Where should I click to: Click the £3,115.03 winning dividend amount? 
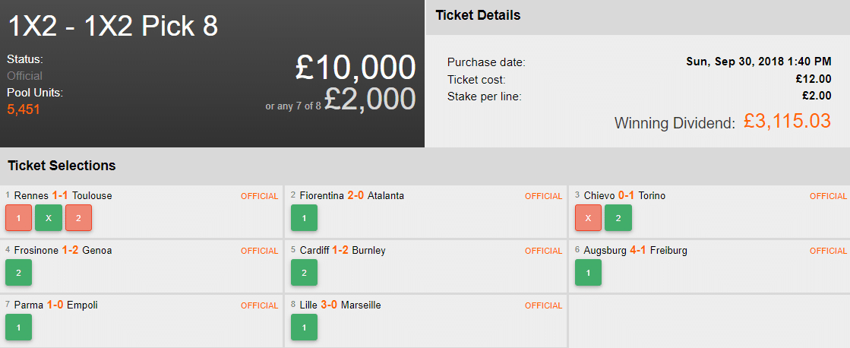tap(787, 121)
